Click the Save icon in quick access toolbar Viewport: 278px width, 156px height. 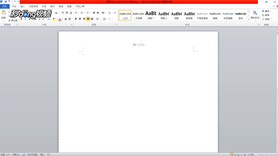[x=6, y=1]
